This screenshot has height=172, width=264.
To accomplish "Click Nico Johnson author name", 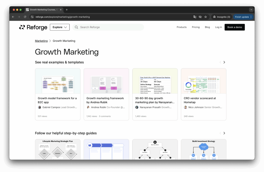I will click(x=196, y=107).
